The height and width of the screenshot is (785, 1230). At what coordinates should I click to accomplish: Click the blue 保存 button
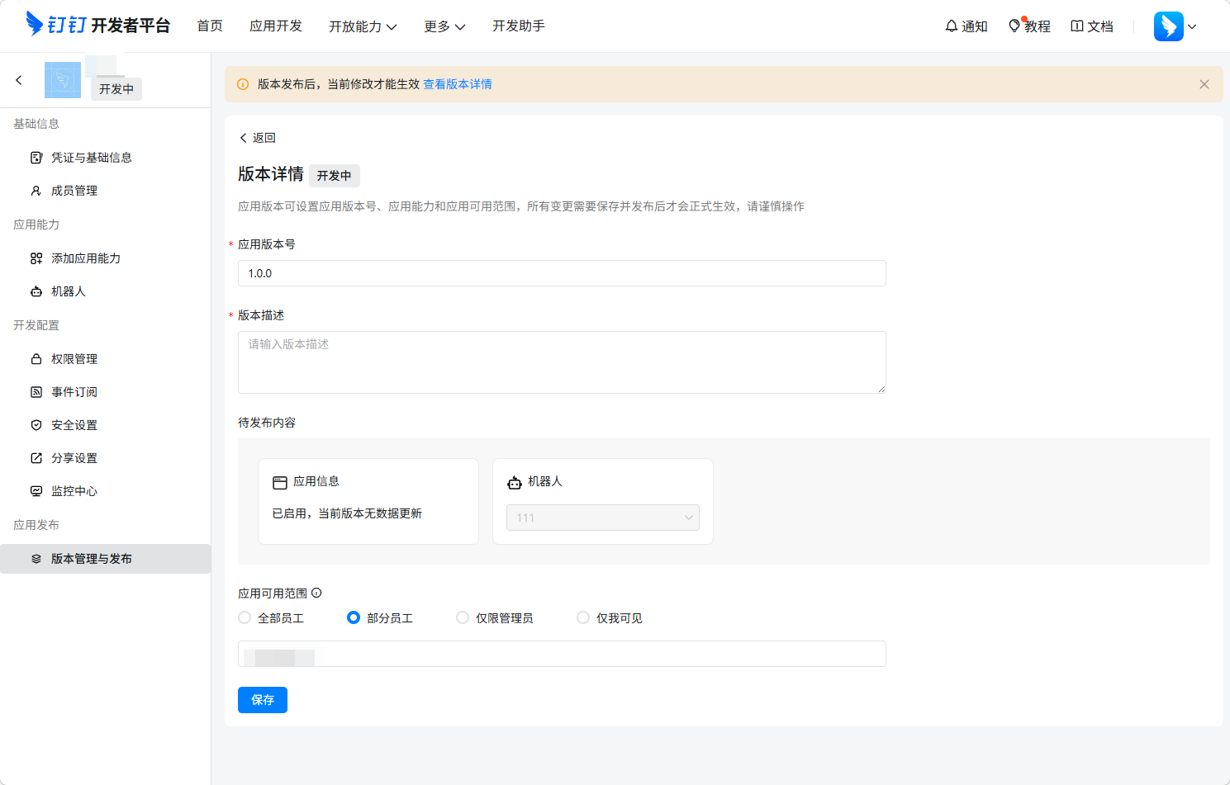tap(263, 700)
